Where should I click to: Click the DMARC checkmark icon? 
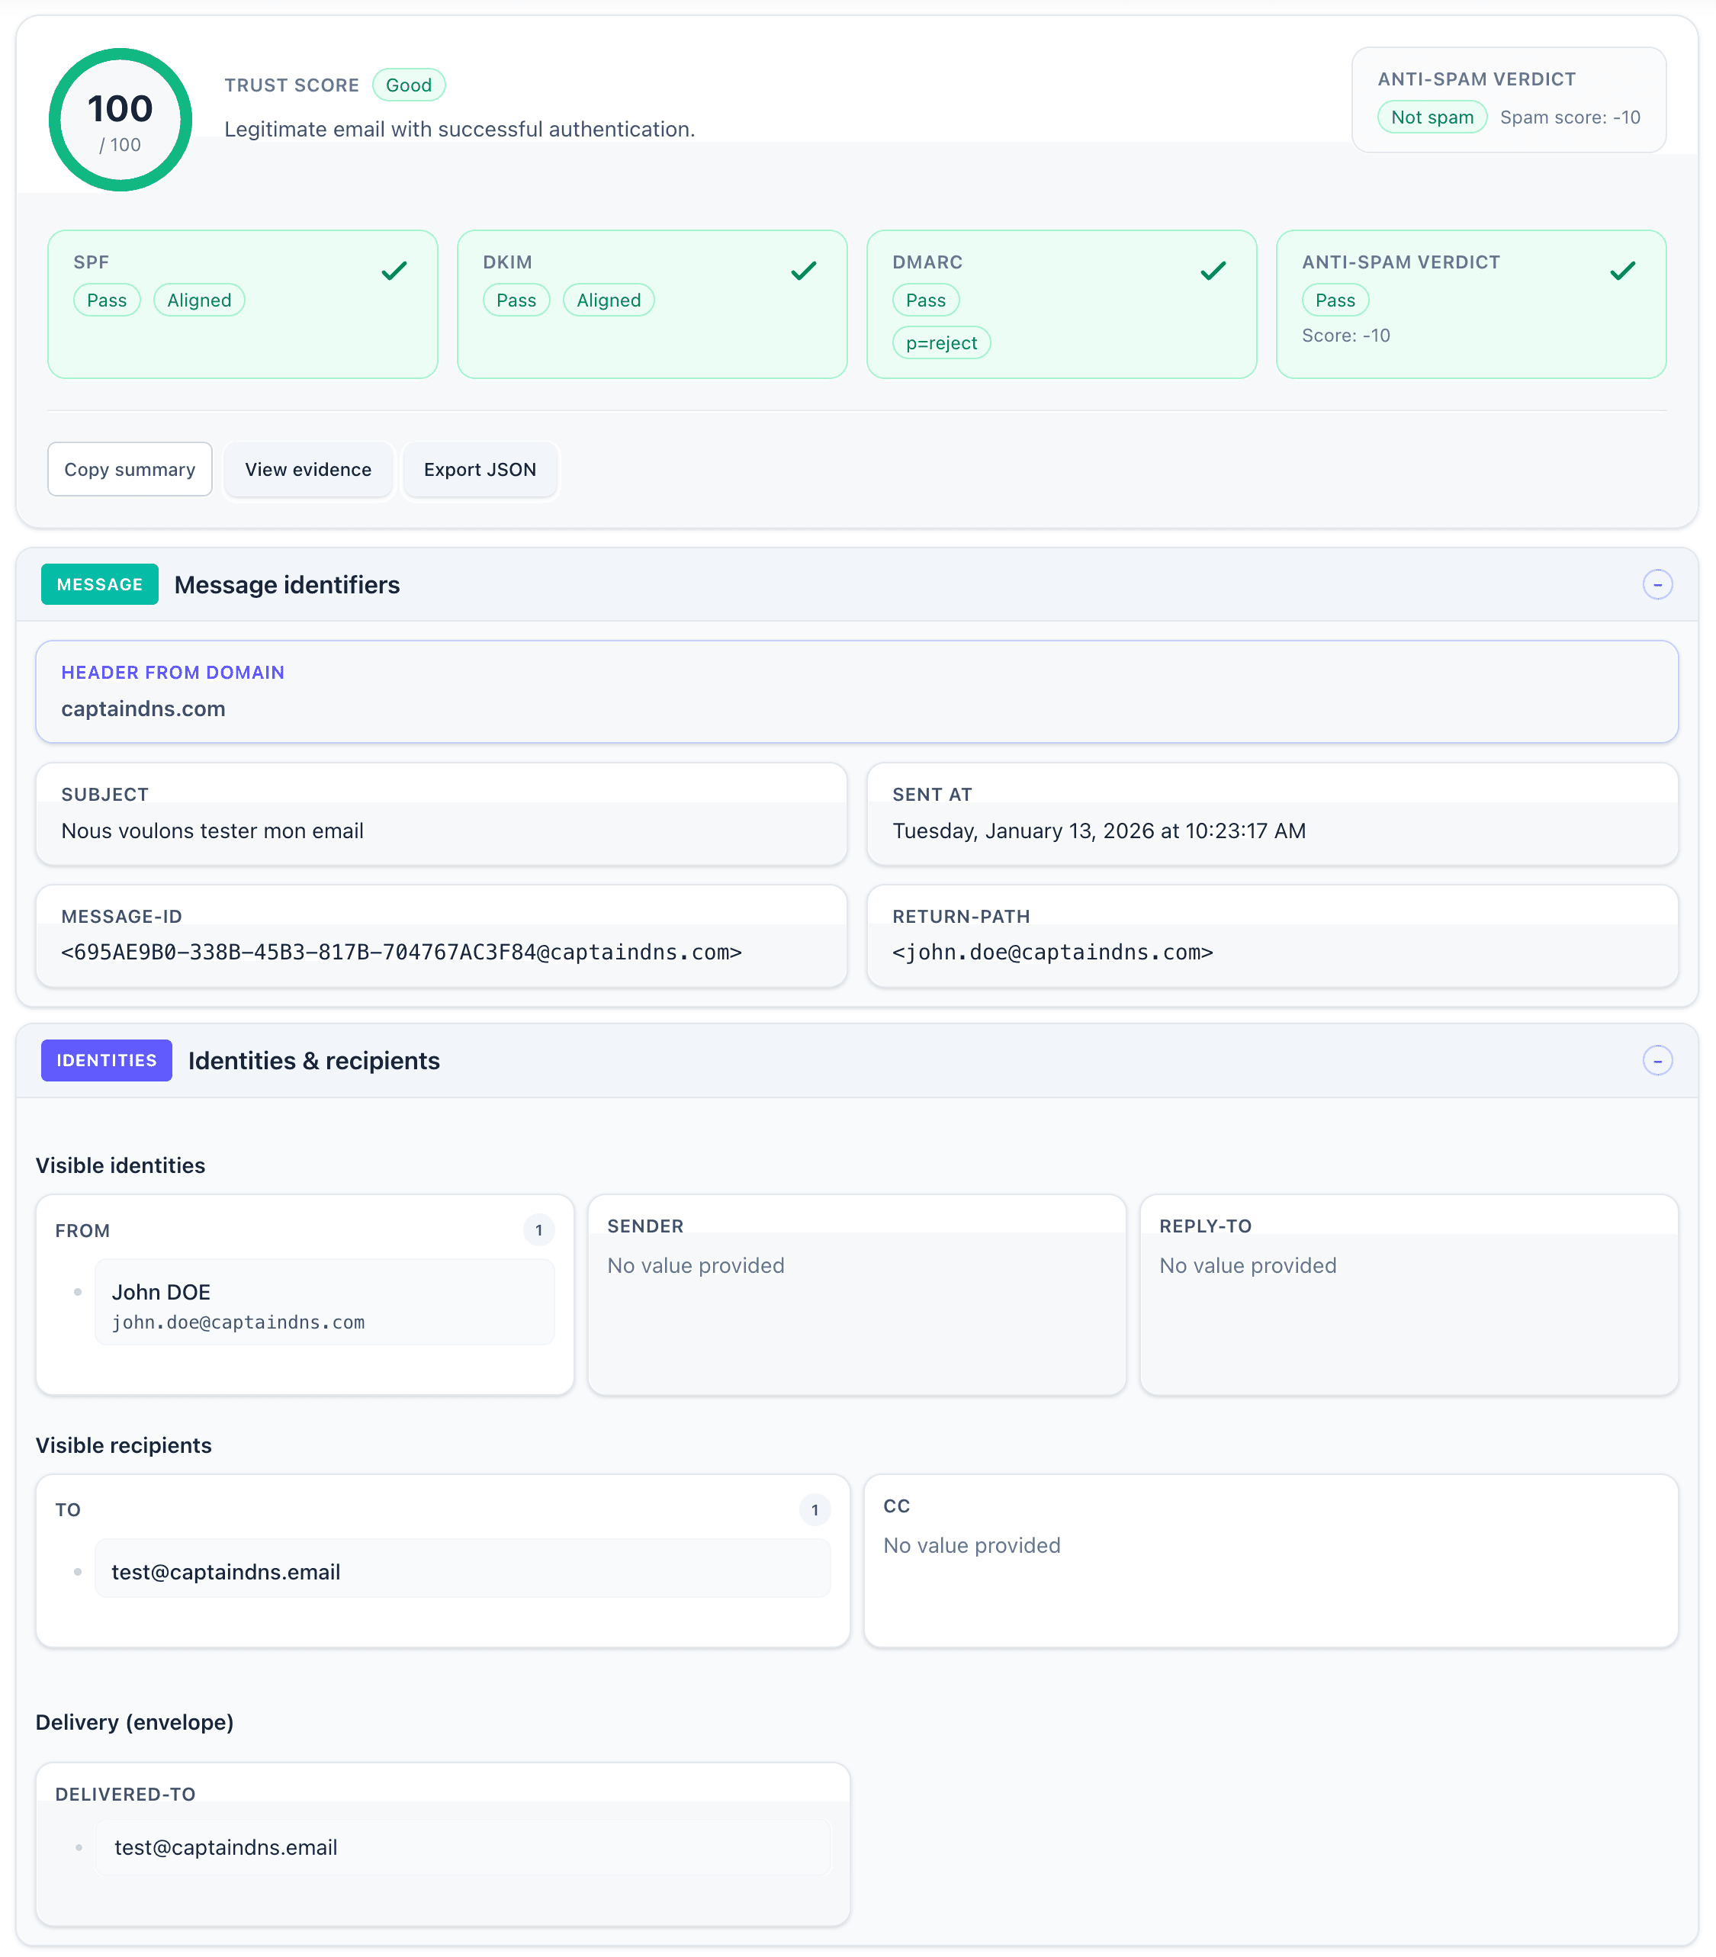(1214, 271)
